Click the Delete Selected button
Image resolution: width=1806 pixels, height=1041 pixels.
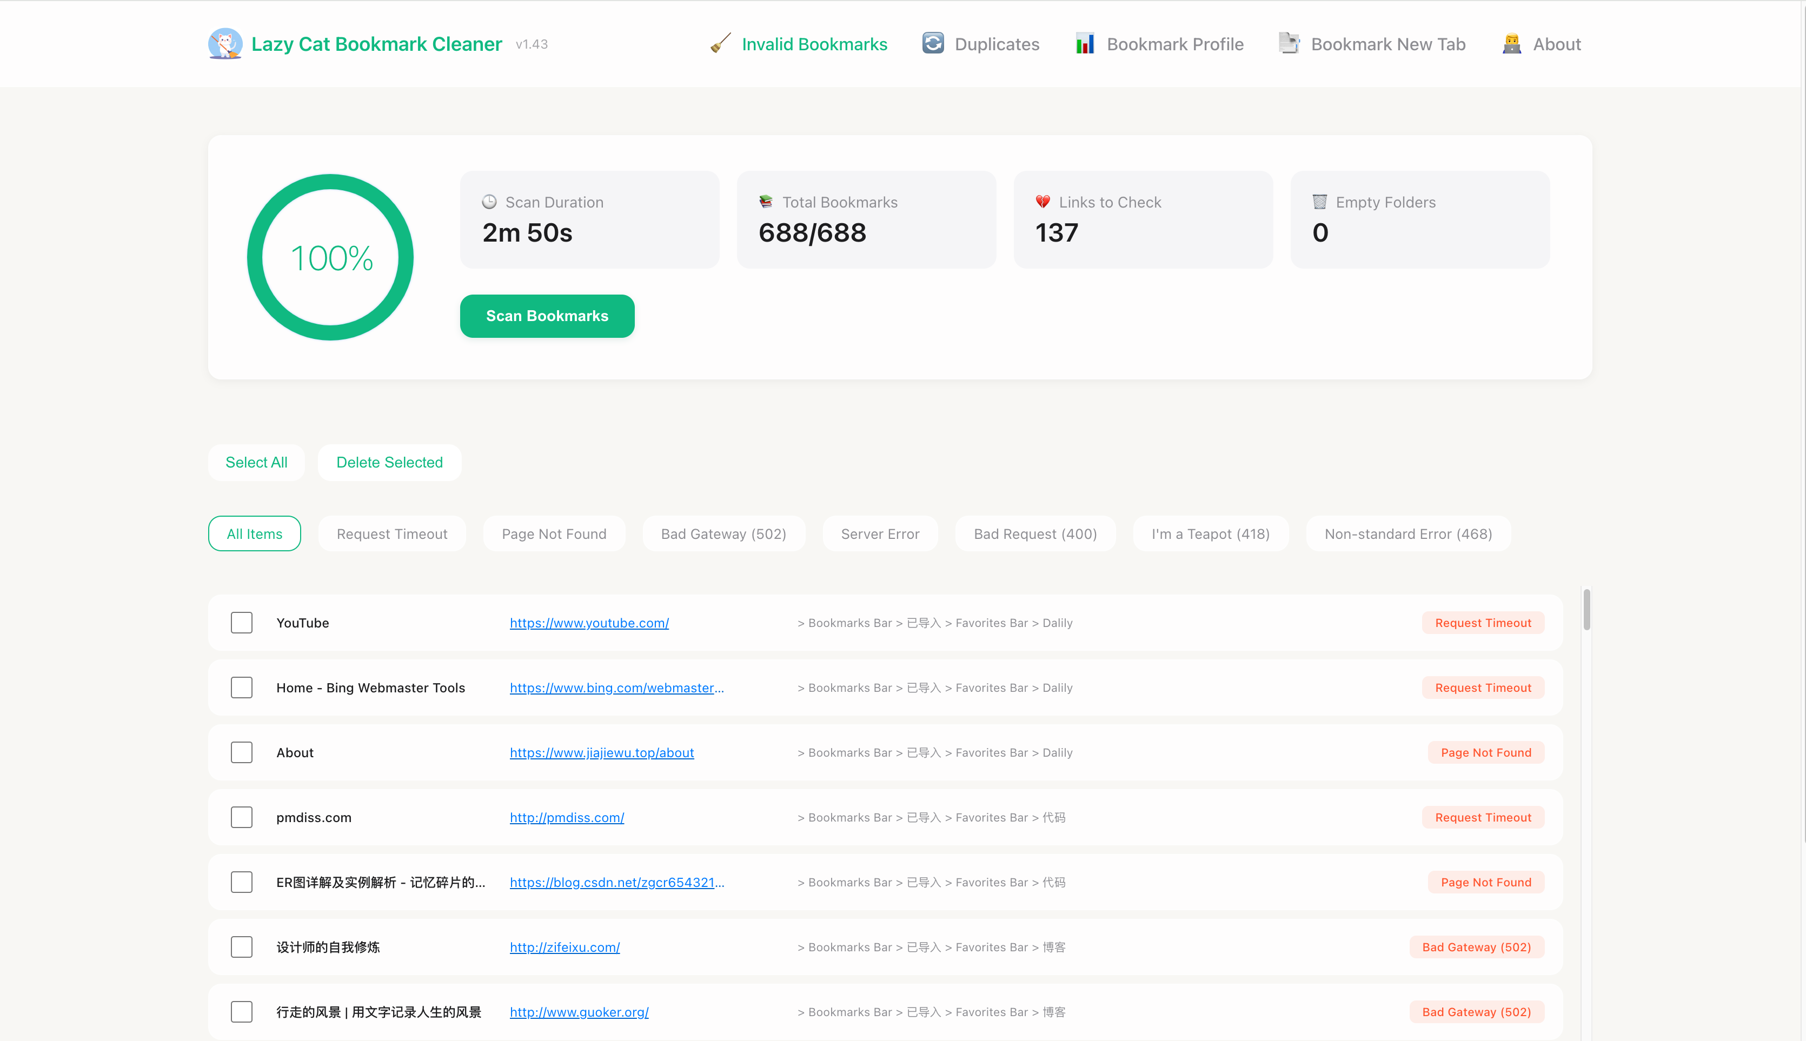[x=389, y=463]
